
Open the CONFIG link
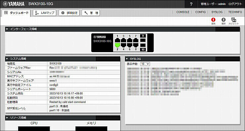pyautogui.click(x=200, y=12)
